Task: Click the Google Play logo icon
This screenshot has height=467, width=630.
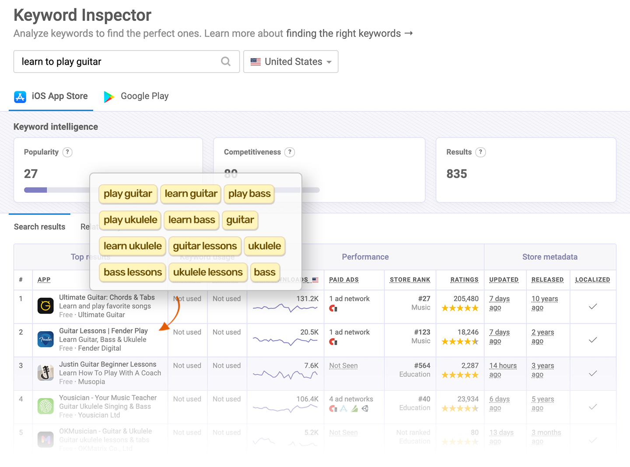Action: point(109,97)
